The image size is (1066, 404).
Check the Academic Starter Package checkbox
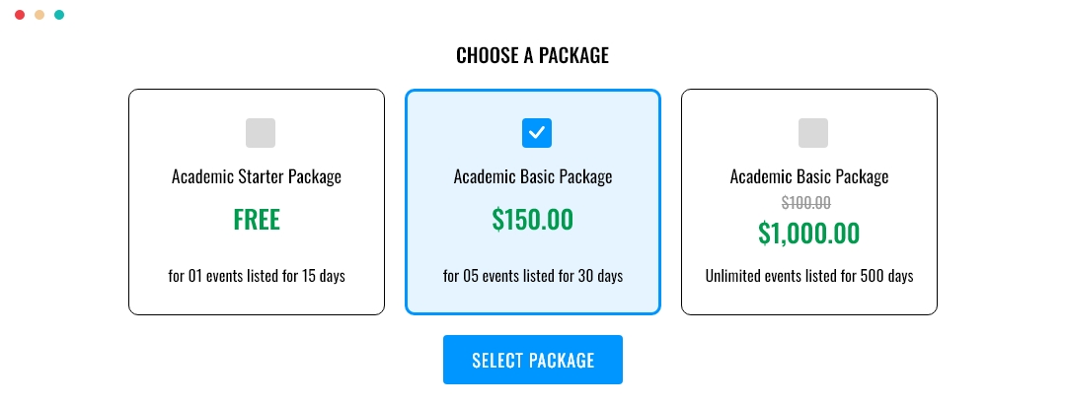click(x=261, y=133)
